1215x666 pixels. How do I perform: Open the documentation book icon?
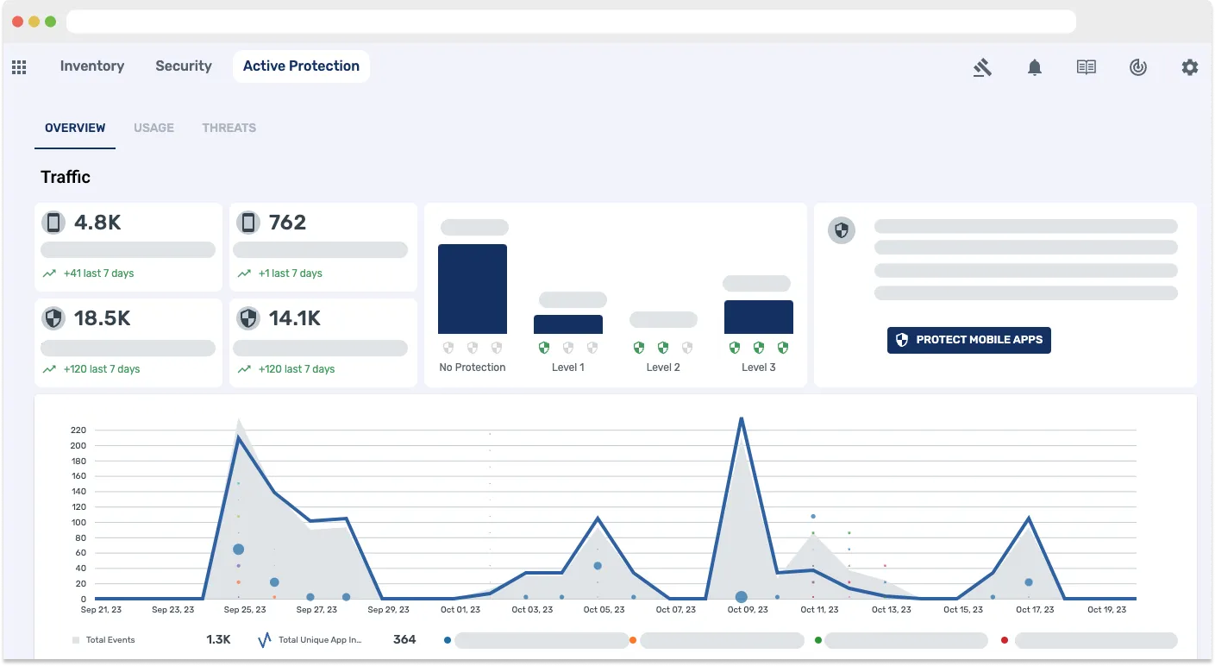(1086, 67)
